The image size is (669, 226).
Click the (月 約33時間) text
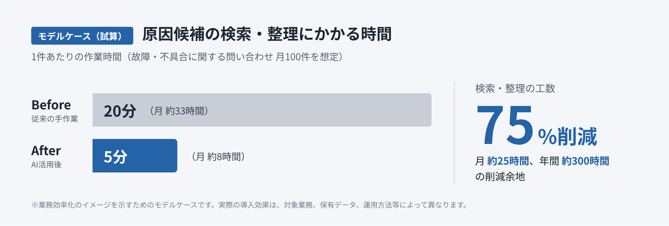pos(179,111)
